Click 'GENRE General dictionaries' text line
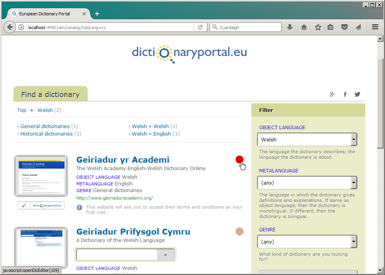This screenshot has width=385, height=275. pos(109,191)
